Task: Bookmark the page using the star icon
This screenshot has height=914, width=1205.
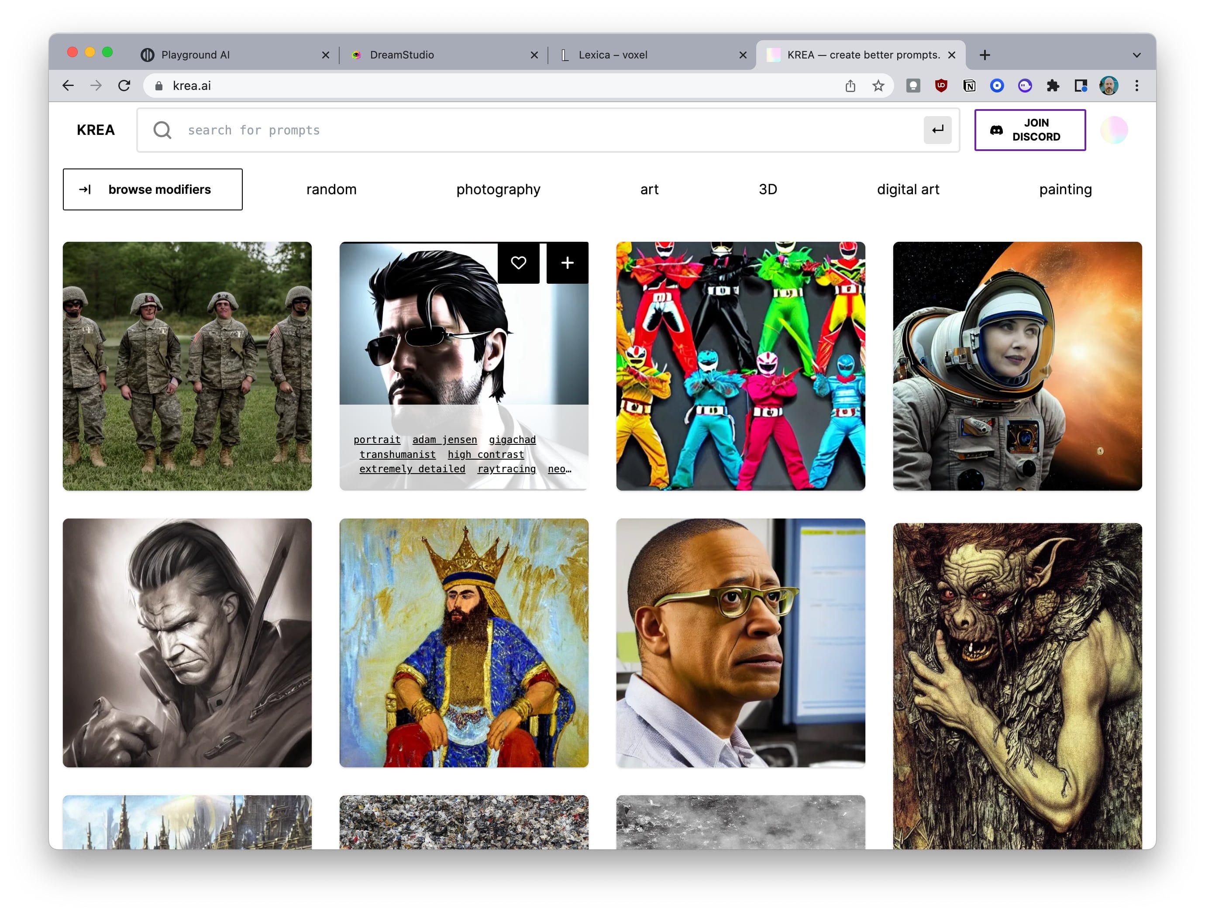Action: [878, 86]
